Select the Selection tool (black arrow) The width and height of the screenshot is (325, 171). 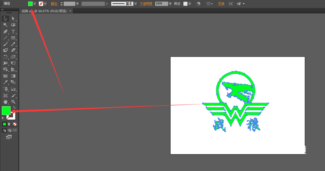[5, 18]
